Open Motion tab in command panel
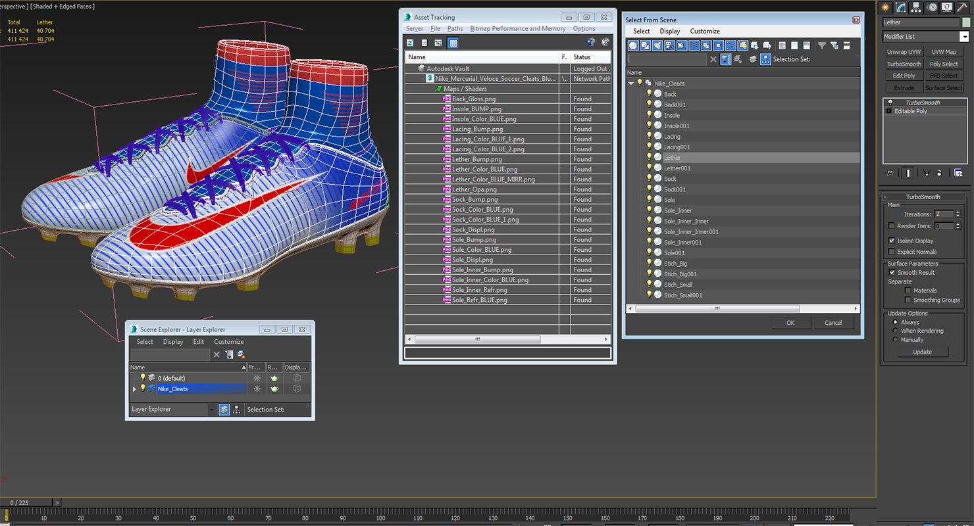 pos(932,7)
